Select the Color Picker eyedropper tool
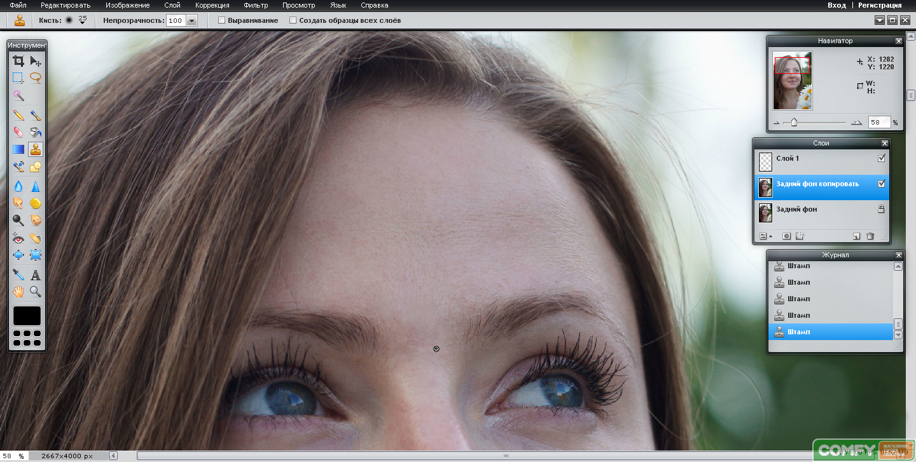916x462 pixels. pos(18,275)
